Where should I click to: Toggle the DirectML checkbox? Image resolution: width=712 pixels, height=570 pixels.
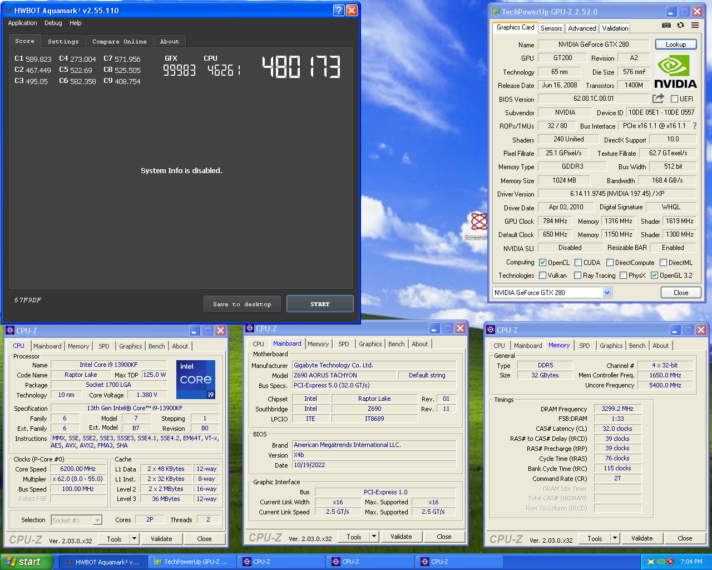[663, 263]
